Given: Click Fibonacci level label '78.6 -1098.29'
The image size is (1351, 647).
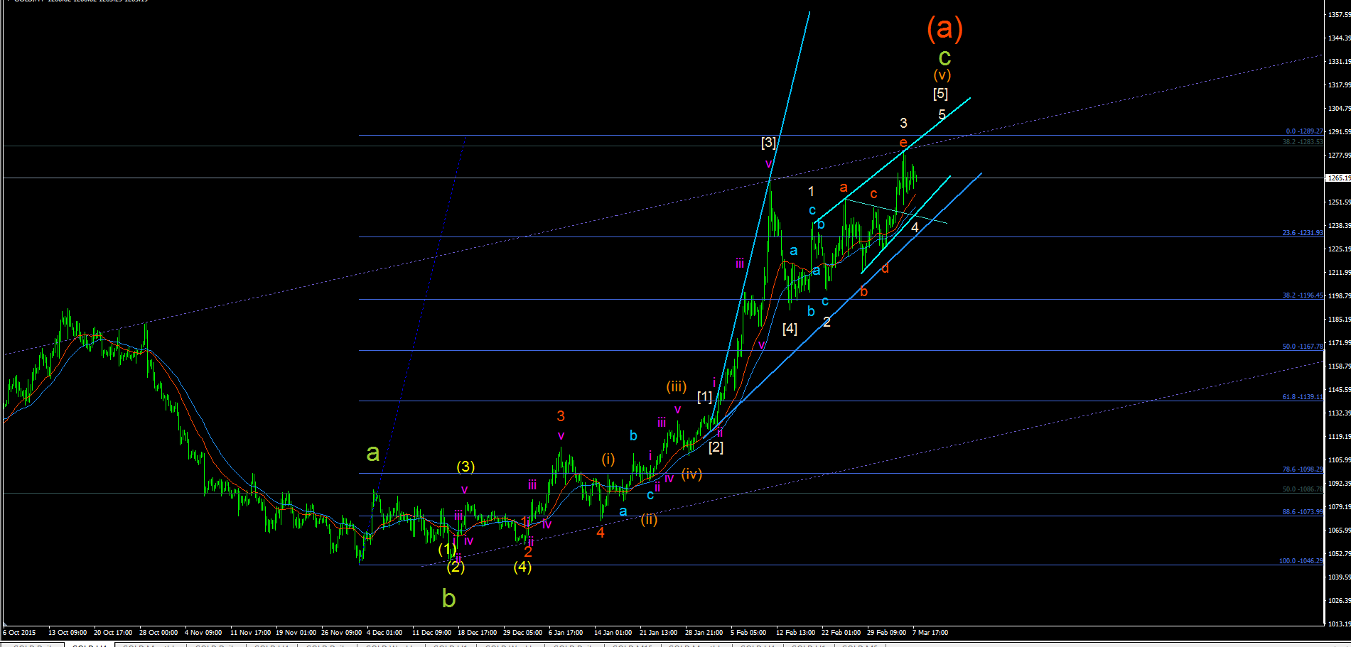Looking at the screenshot, I should click(x=1303, y=469).
